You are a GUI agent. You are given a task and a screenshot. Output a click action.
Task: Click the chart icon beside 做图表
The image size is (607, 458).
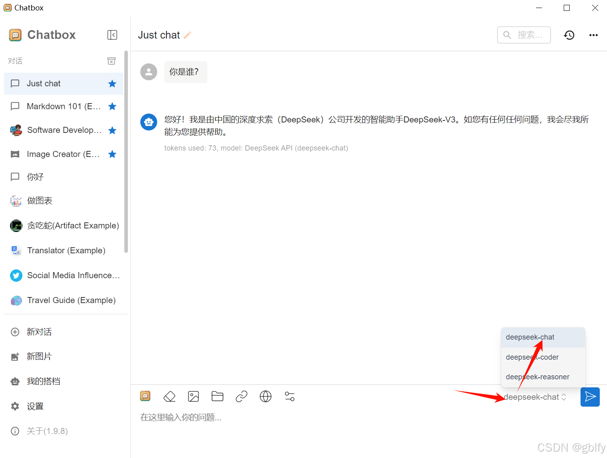tap(16, 201)
